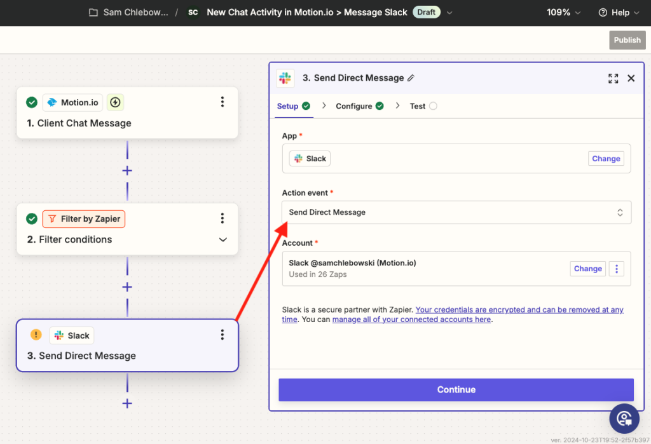
Task: Expand the panel to full screen
Action: 613,78
